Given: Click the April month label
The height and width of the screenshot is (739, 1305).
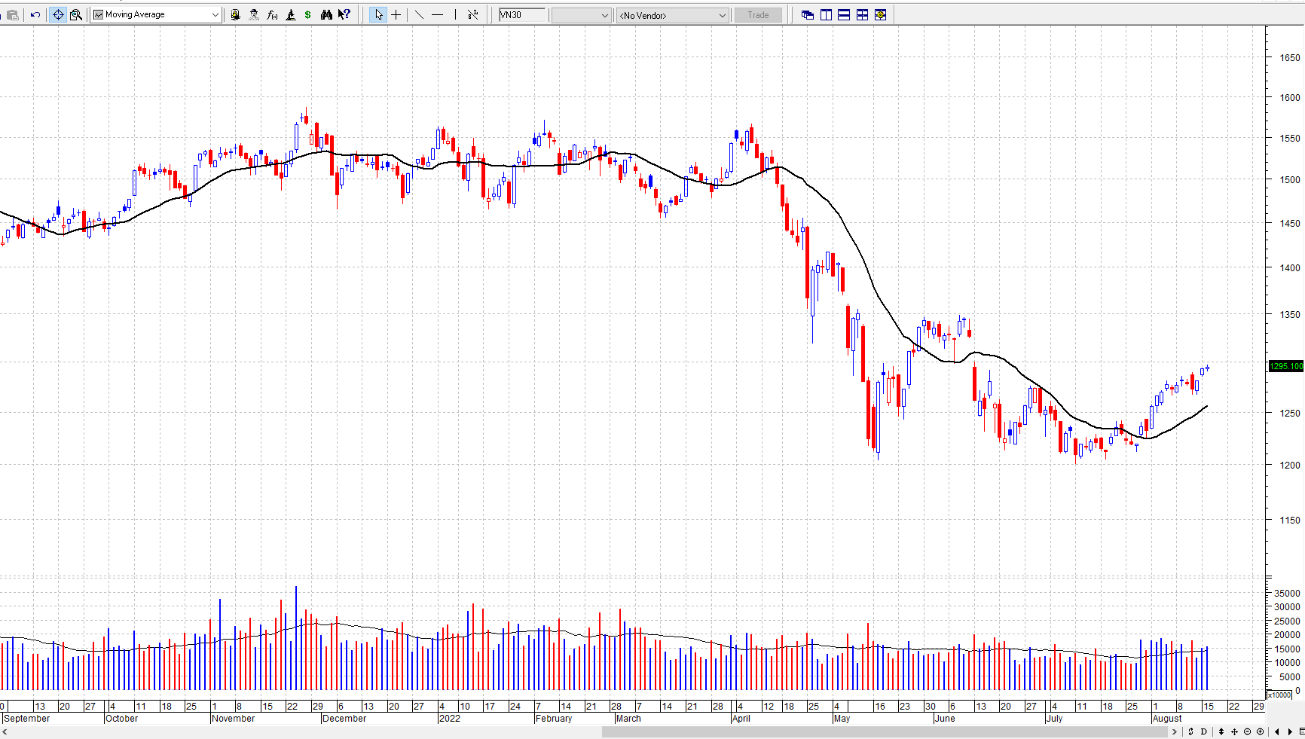Looking at the screenshot, I should tap(741, 719).
